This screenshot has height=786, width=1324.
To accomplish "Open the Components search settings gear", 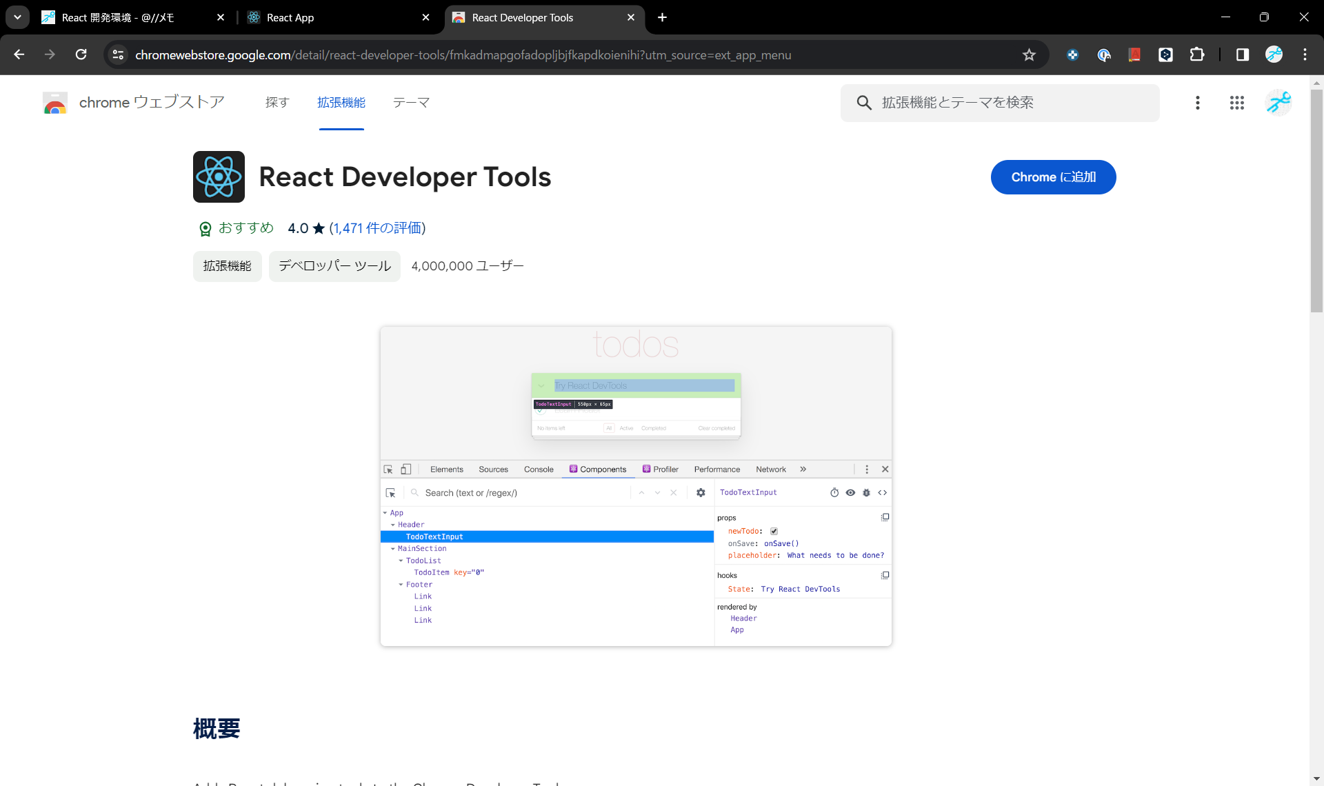I will click(x=701, y=493).
